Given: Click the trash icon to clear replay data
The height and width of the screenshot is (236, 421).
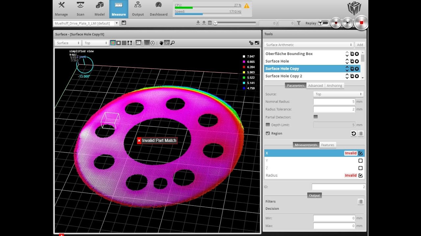Looking at the screenshot, I should point(210,23).
